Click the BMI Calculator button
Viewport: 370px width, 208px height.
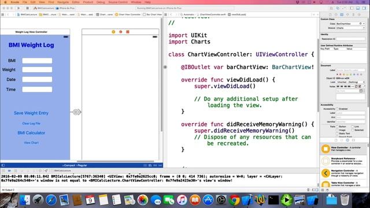pyautogui.click(x=31, y=133)
